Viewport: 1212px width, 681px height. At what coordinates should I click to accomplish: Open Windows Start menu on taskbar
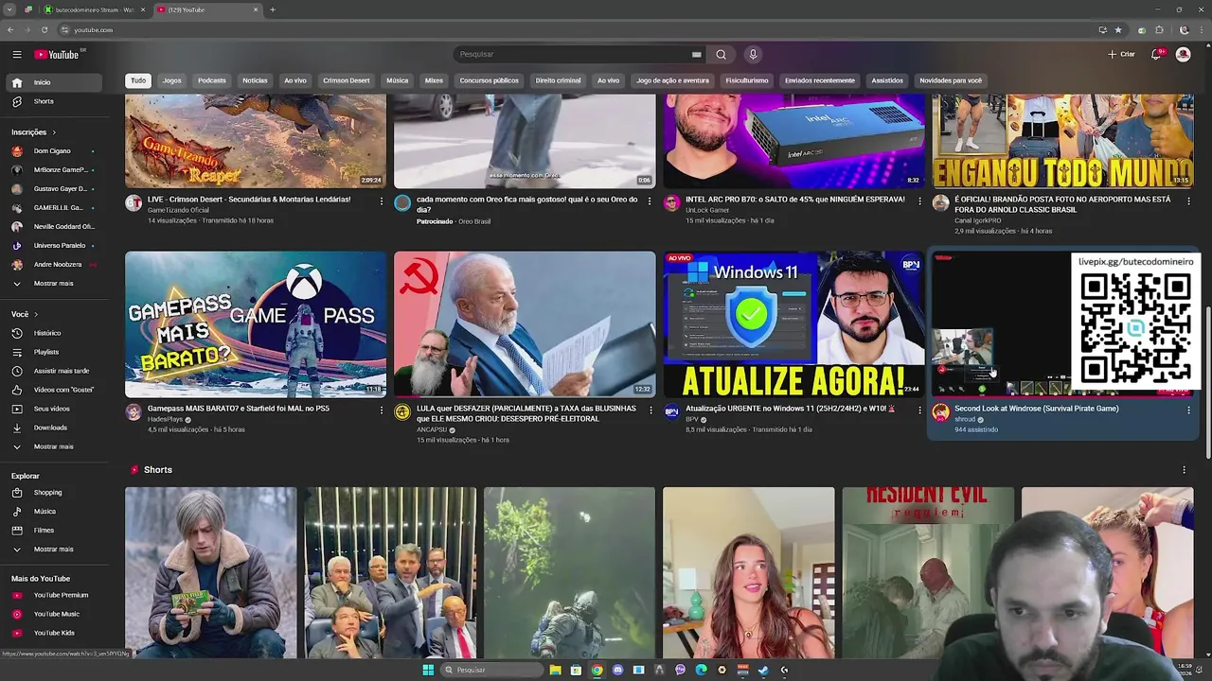428,670
